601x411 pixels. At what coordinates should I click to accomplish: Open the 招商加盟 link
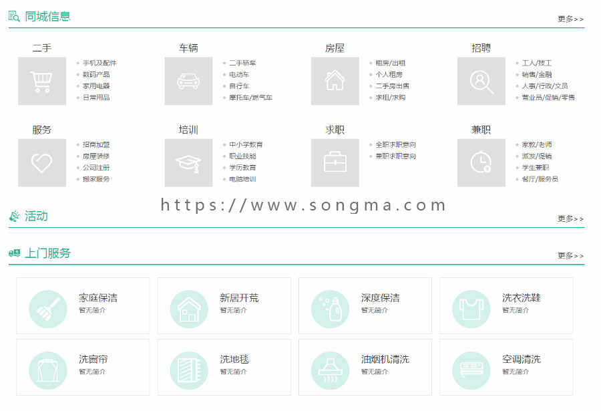click(x=96, y=144)
